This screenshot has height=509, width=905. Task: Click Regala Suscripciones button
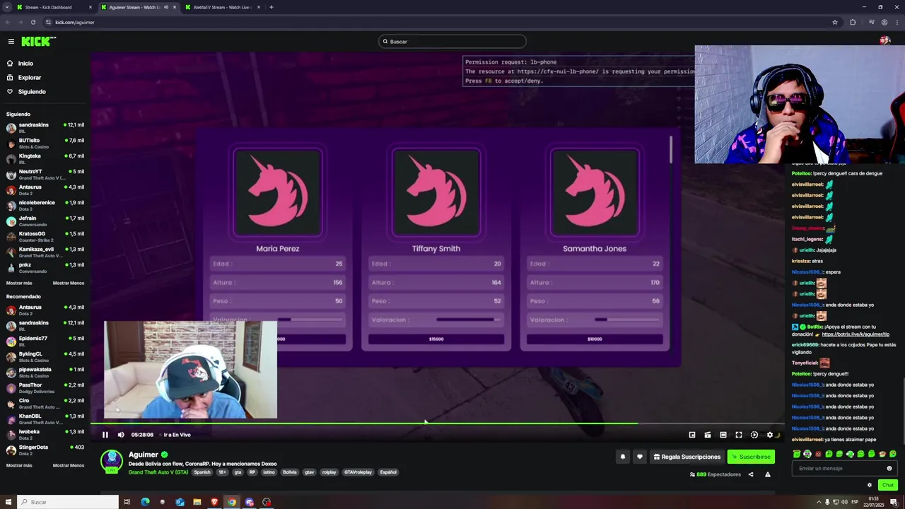click(687, 457)
